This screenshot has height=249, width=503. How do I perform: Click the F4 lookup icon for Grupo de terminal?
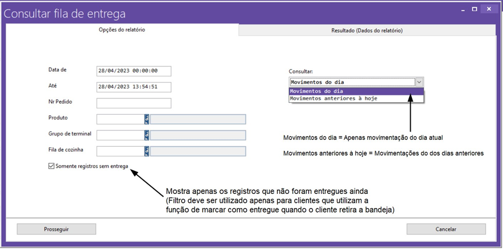(x=147, y=135)
